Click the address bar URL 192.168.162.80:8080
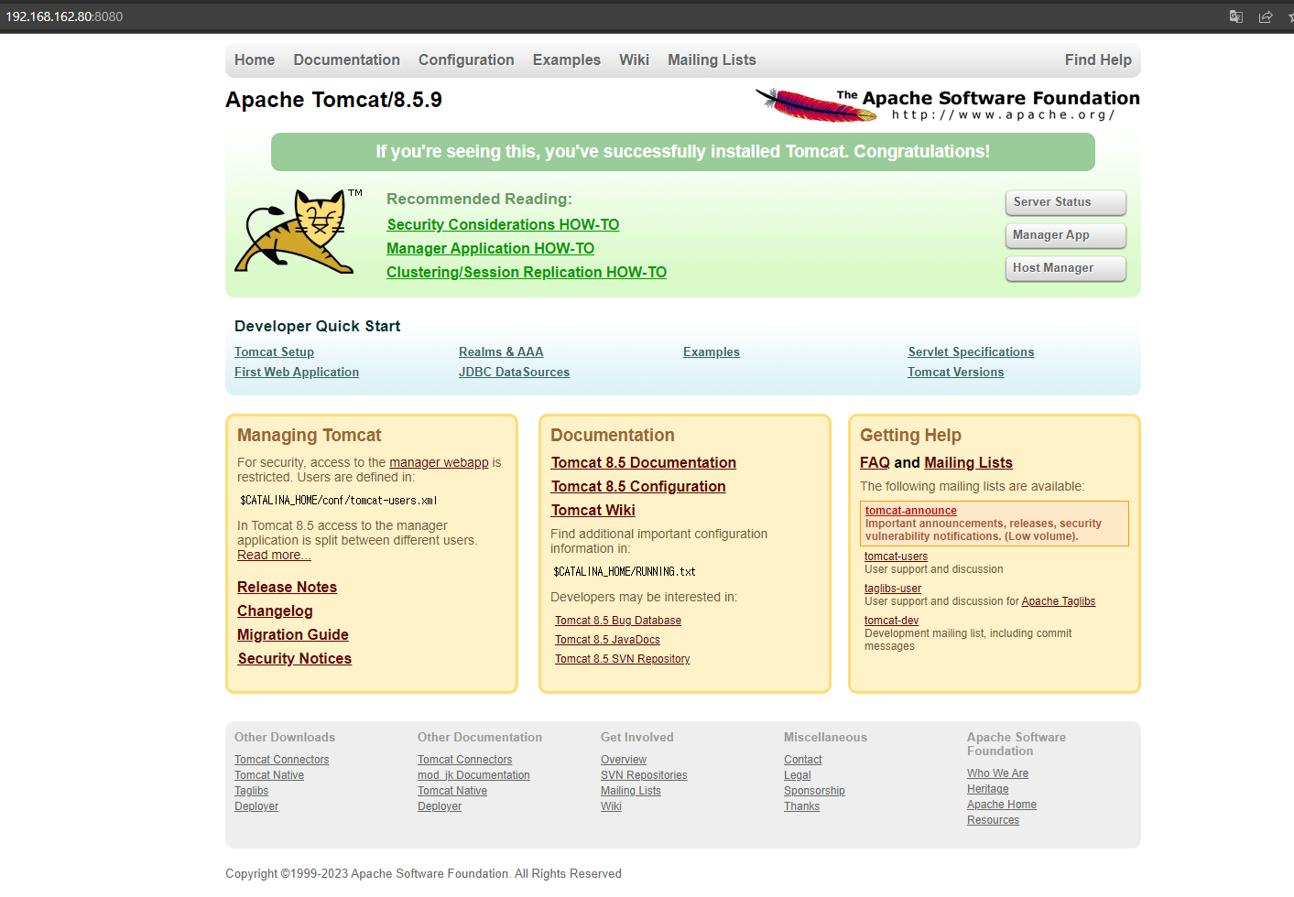 click(x=64, y=16)
